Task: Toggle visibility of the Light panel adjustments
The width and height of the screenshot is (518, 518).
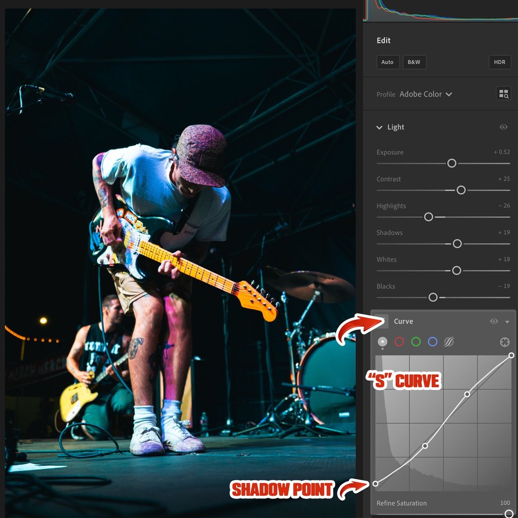Action: click(503, 127)
